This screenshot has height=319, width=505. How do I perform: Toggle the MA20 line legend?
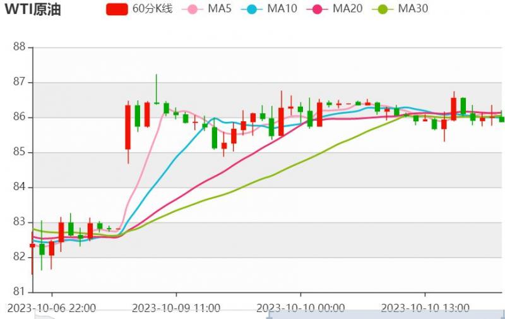335,9
